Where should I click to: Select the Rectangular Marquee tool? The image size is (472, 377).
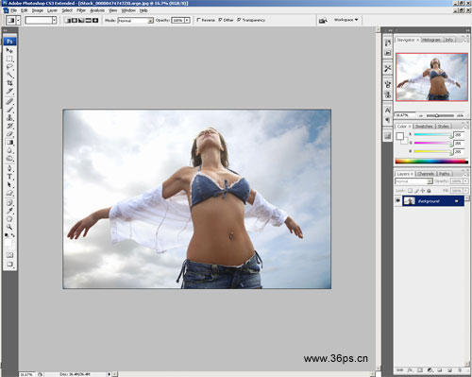point(9,59)
